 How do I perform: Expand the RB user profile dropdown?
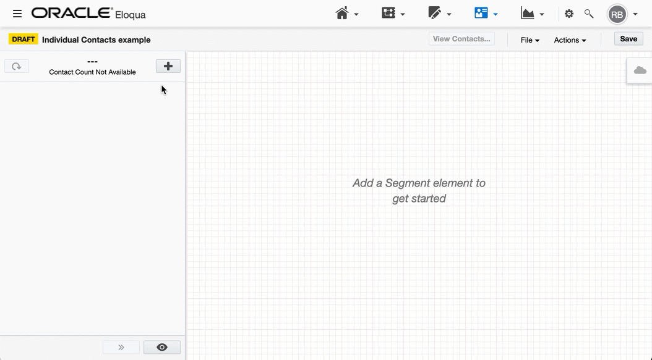click(x=635, y=14)
